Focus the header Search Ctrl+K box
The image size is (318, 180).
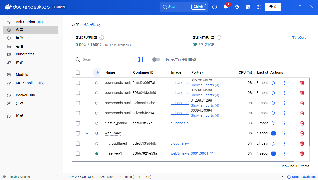[184, 7]
